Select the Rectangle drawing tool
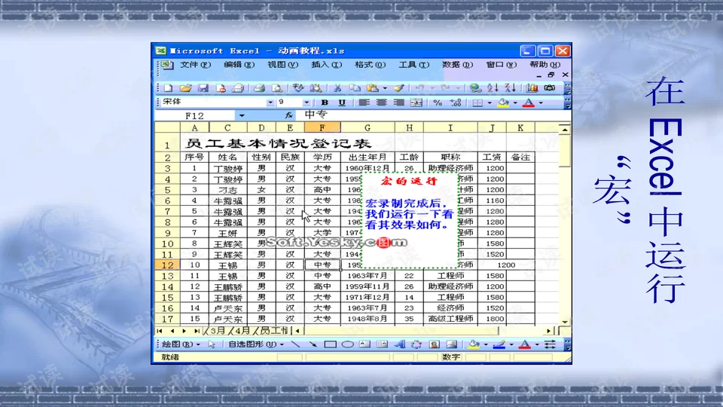Image resolution: width=723 pixels, height=407 pixels. (329, 344)
